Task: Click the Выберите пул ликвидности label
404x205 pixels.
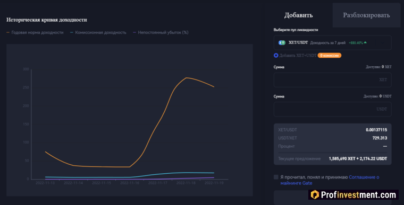Action: (x=296, y=30)
